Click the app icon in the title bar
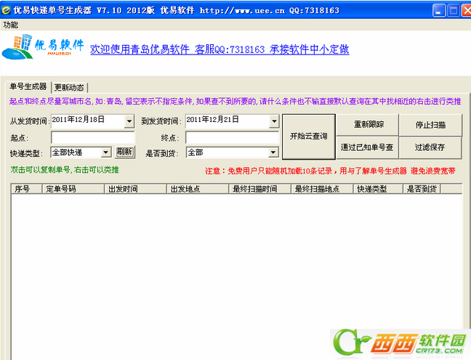This screenshot has height=360, width=471. [x=6, y=10]
